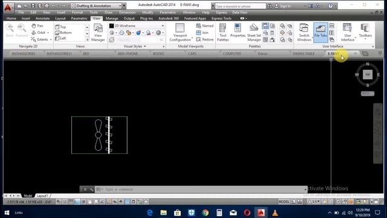Click the Orbit tool
The height and width of the screenshot is (218, 387).
[x=38, y=33]
